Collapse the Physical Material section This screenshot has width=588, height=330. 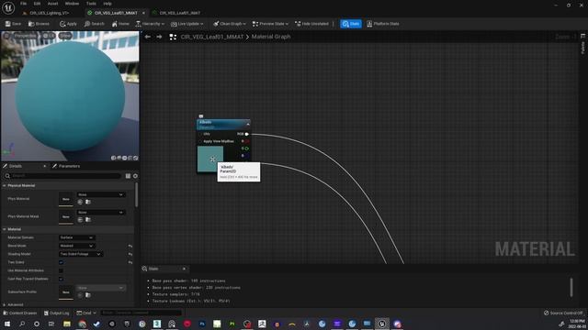point(4,185)
